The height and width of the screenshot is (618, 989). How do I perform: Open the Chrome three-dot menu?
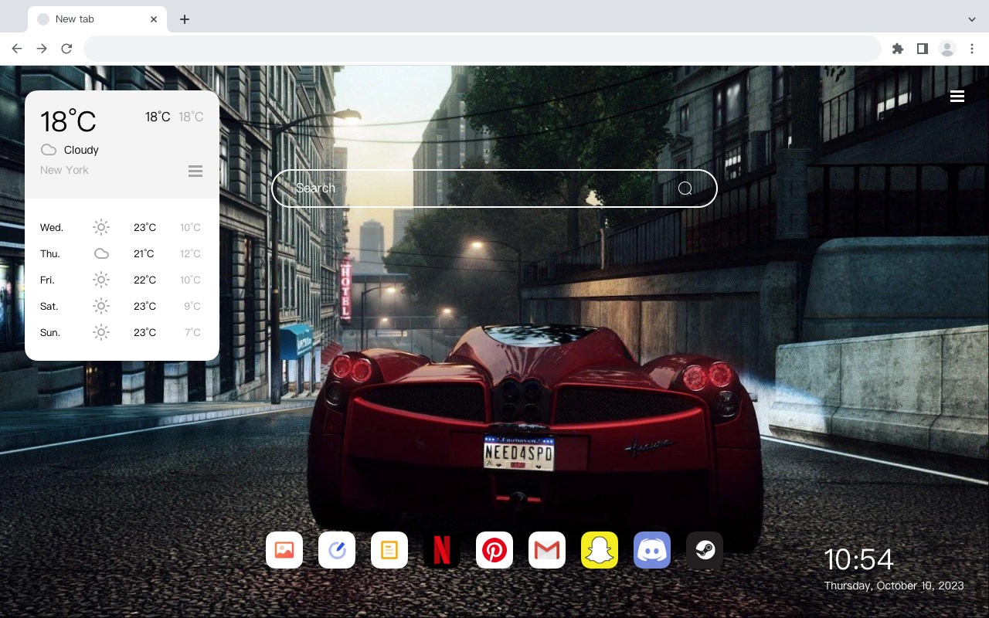pos(972,49)
